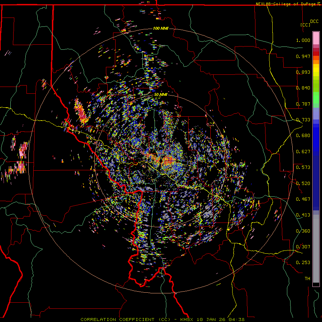Click the 50 NMI range ring label
This screenshot has width=322, height=322.
pos(161,95)
